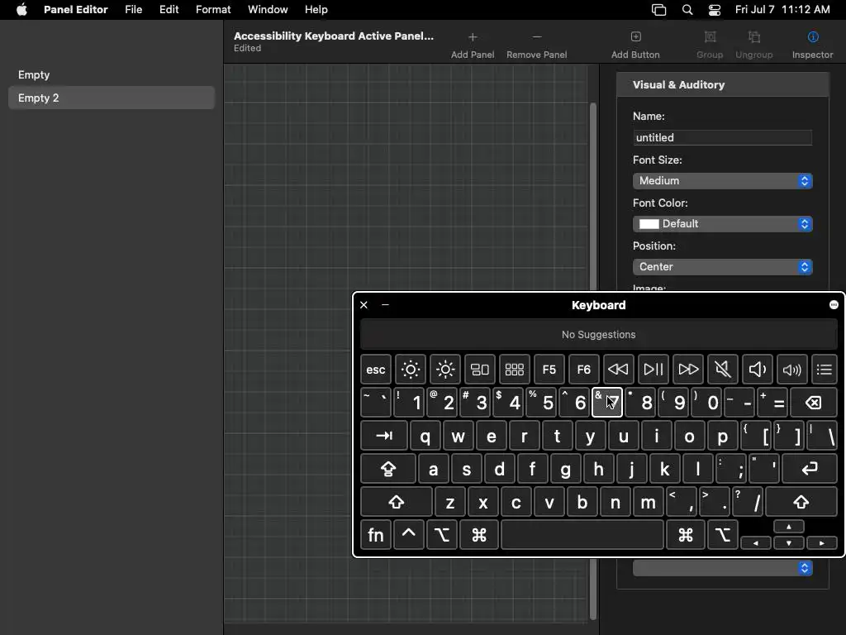Viewport: 846px width, 635px height.
Task: Click the Add Button toolbar icon
Action: (x=635, y=36)
